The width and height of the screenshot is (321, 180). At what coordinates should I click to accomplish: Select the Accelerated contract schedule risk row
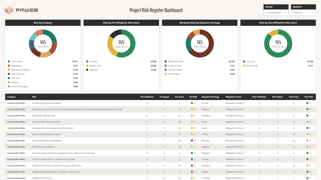tap(160, 103)
